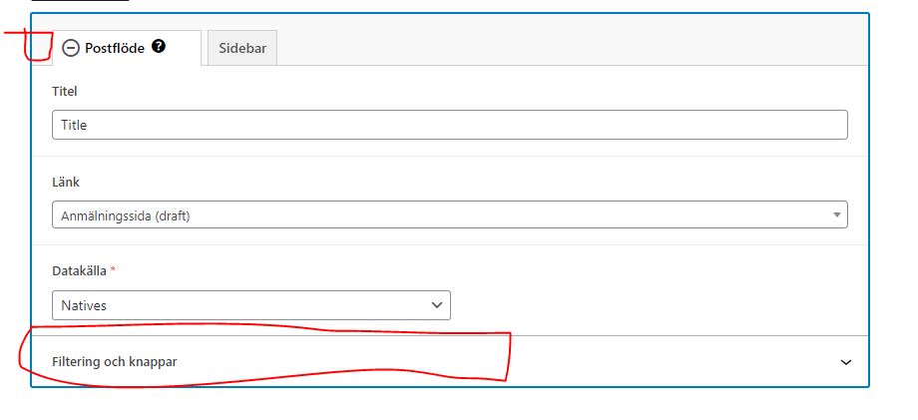Toggle the Filtering och knappar accordion heading
The image size is (918, 420).
coord(450,362)
